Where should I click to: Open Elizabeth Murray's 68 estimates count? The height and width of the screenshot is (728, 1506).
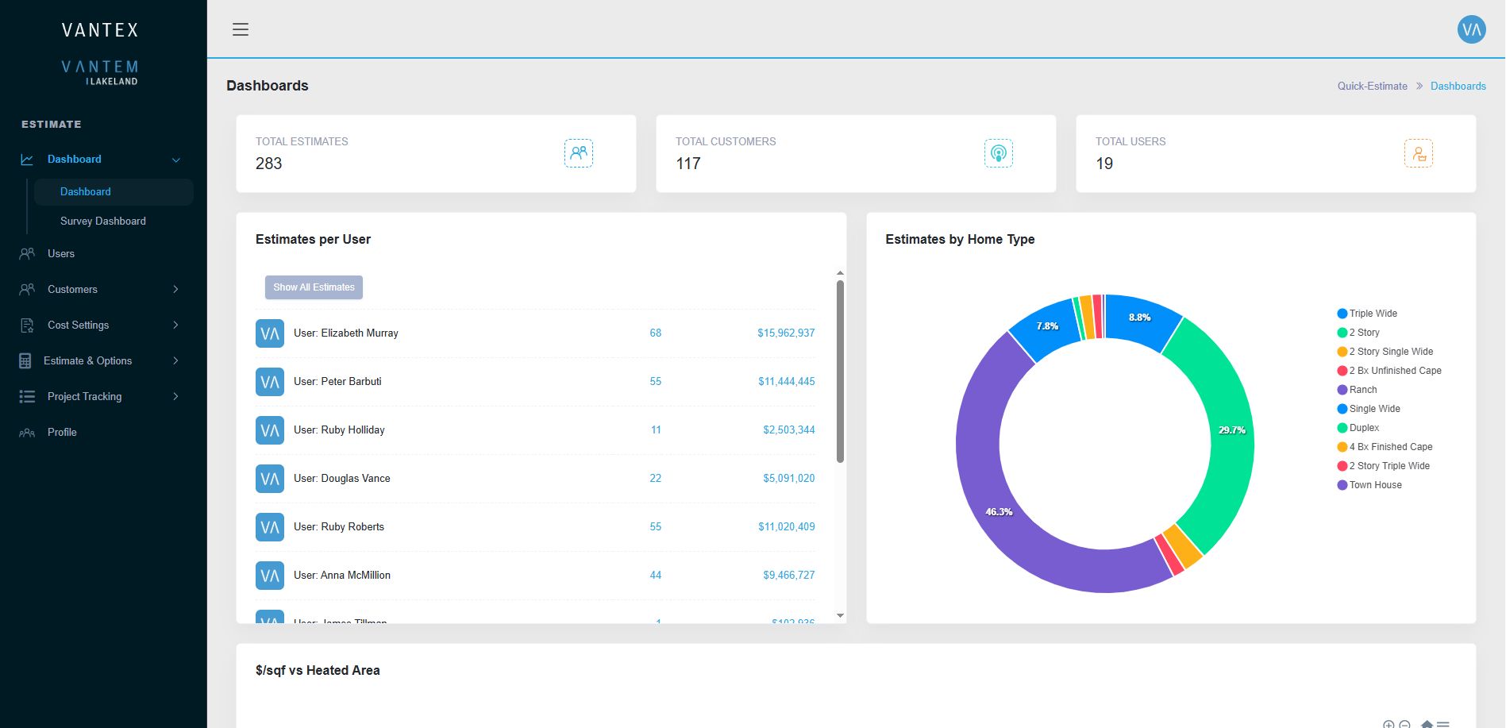(x=656, y=333)
